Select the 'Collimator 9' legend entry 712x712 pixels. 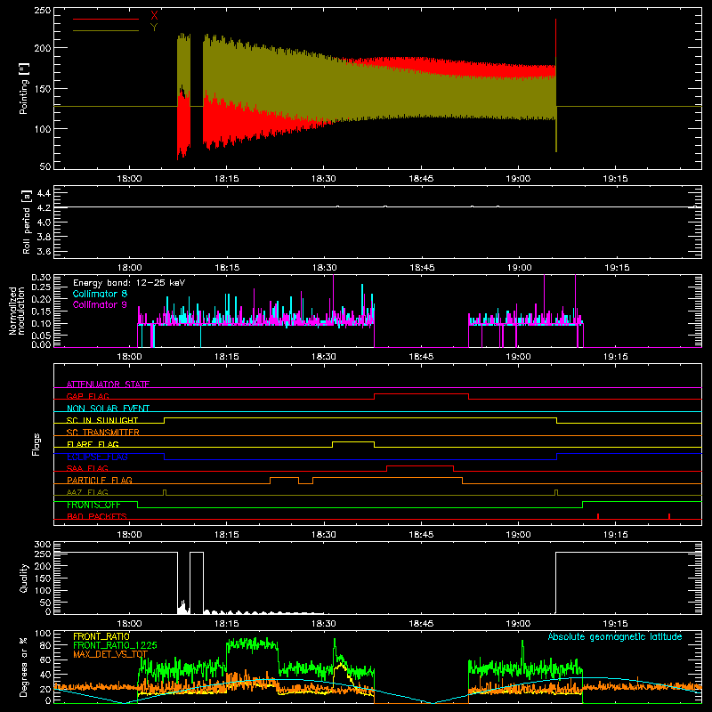100,304
